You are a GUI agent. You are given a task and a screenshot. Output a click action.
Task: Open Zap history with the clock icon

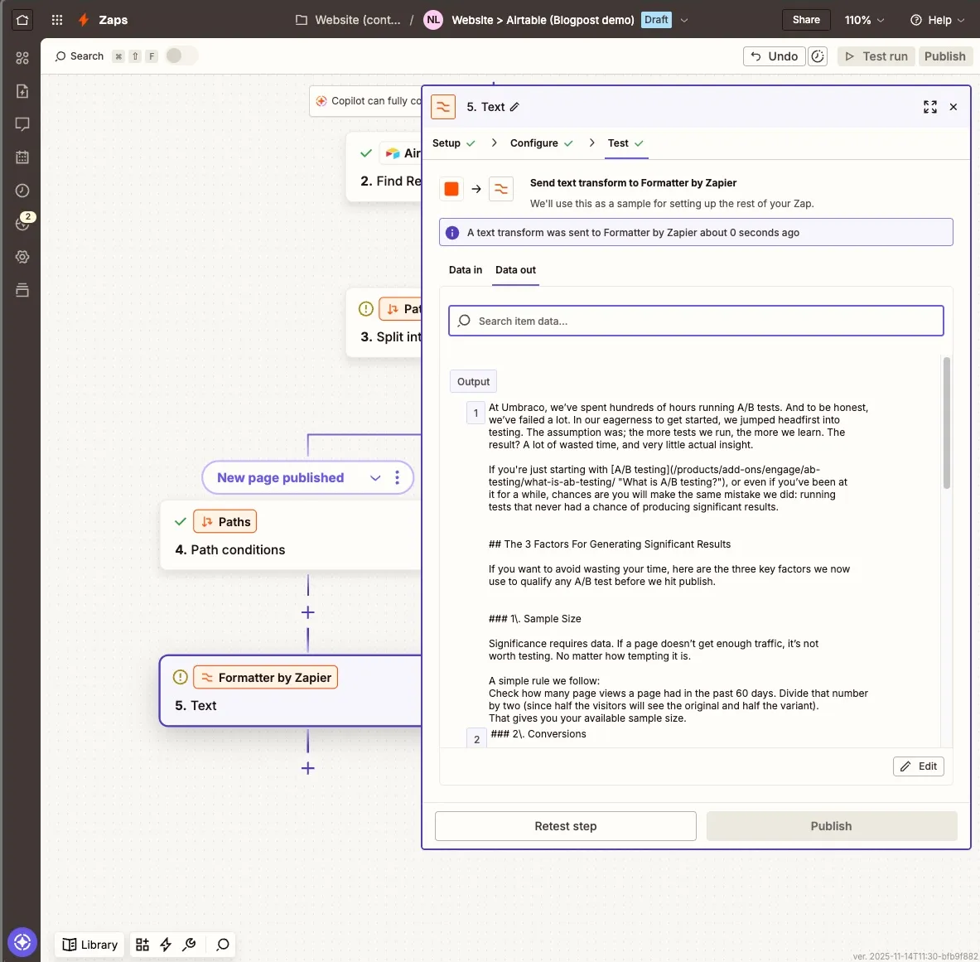pyautogui.click(x=22, y=191)
